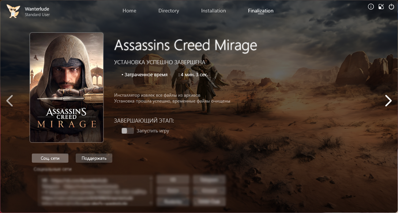Select the Installation tab

[x=214, y=11]
